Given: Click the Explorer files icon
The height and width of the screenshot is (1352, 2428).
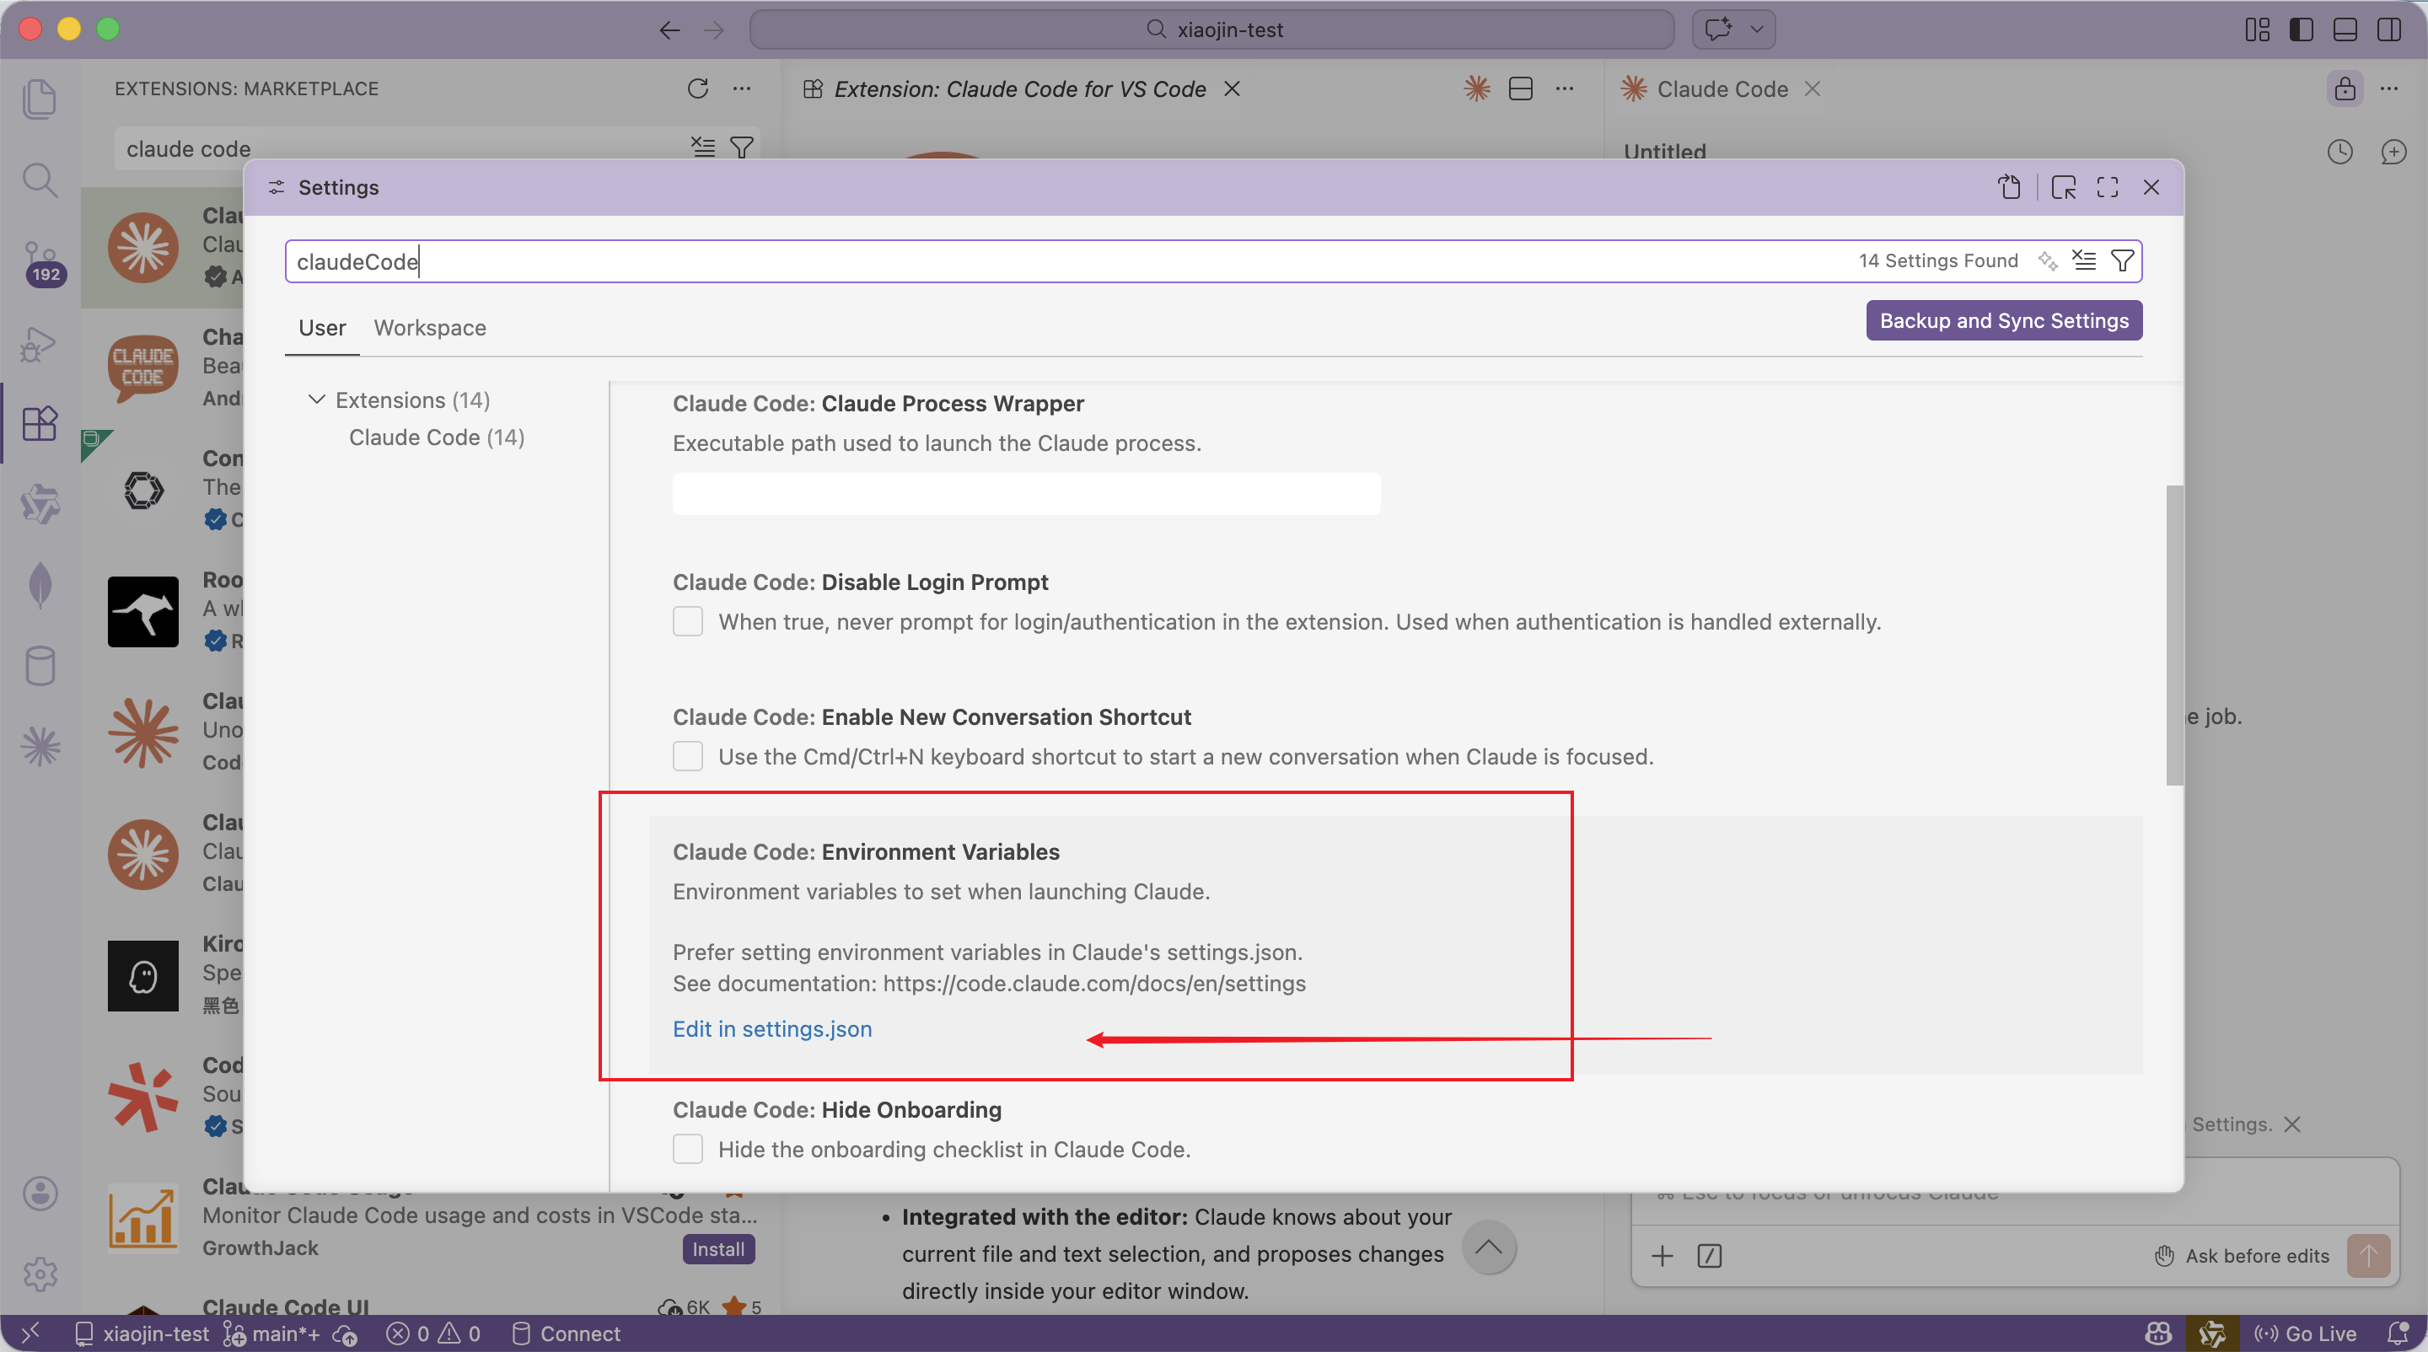Looking at the screenshot, I should coord(40,99).
